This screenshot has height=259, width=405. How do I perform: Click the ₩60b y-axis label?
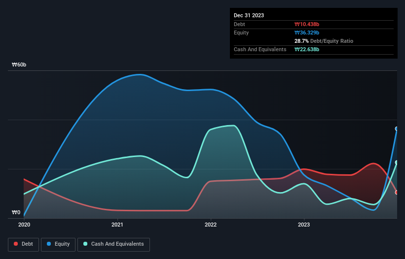[19, 65]
